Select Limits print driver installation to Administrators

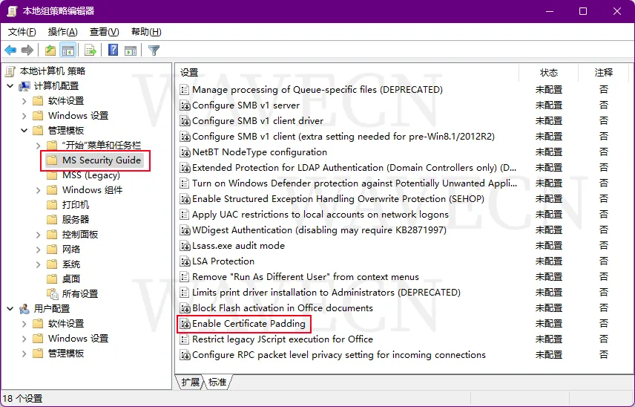tap(326, 293)
